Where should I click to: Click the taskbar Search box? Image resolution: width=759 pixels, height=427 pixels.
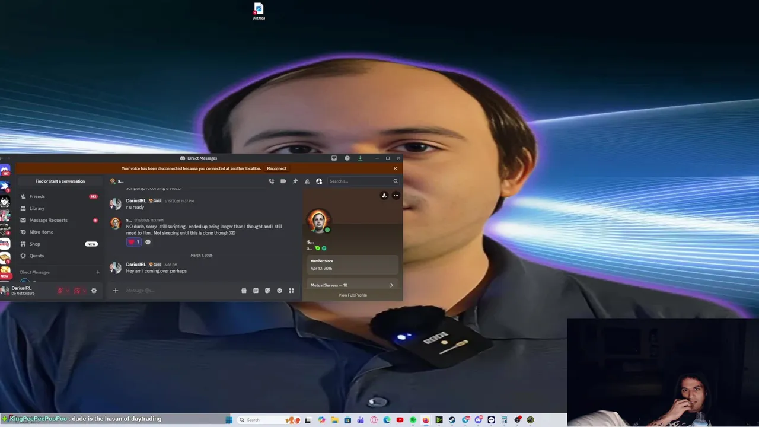click(x=270, y=420)
